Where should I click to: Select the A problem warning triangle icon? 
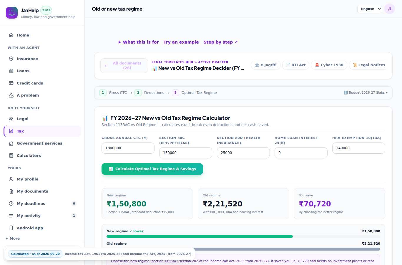tap(11, 95)
